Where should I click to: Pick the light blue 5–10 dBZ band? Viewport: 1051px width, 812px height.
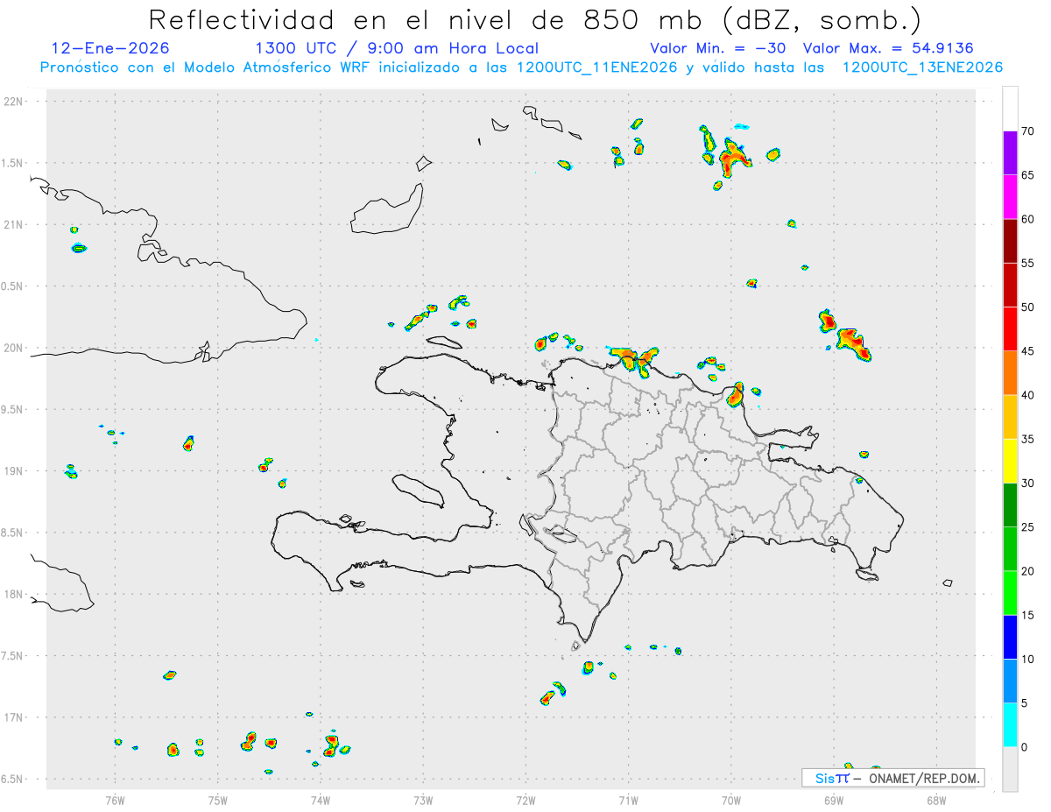point(1010,681)
